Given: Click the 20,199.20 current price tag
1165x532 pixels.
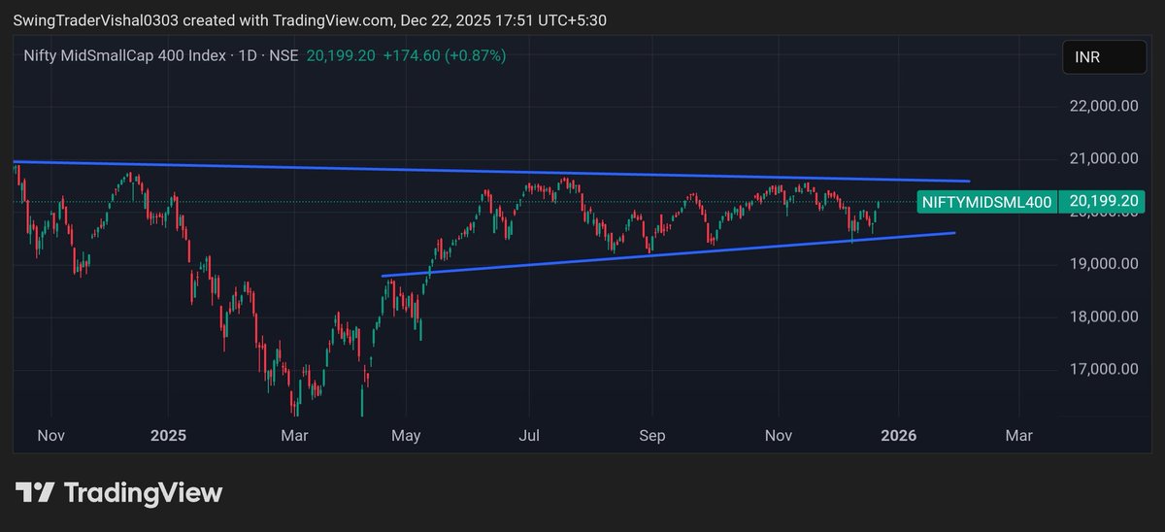Looking at the screenshot, I should tap(1103, 202).
